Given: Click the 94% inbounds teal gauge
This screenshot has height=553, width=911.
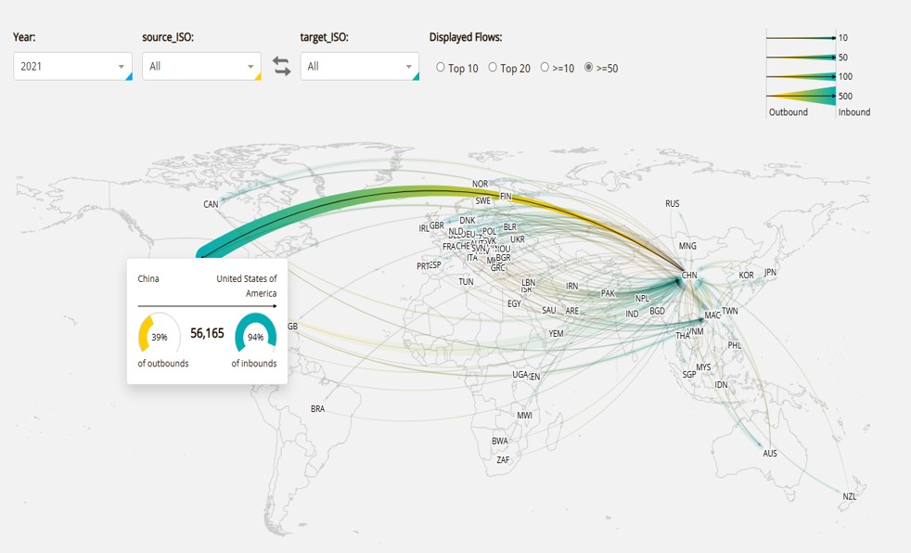Looking at the screenshot, I should tap(255, 335).
